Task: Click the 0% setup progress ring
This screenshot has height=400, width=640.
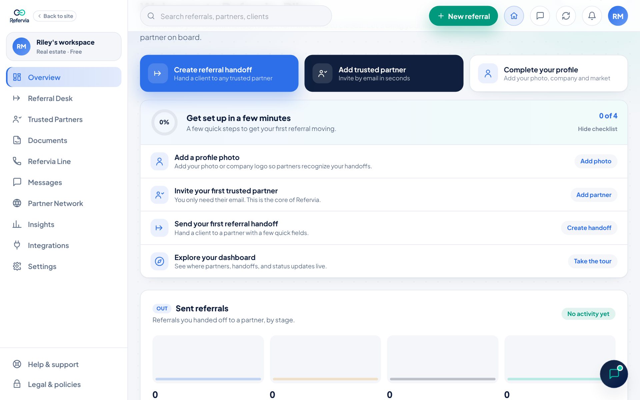Action: (164, 122)
